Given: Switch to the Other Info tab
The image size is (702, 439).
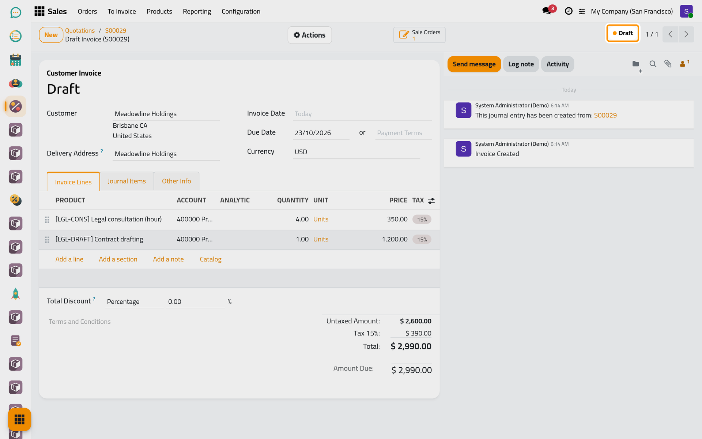Looking at the screenshot, I should (x=177, y=181).
